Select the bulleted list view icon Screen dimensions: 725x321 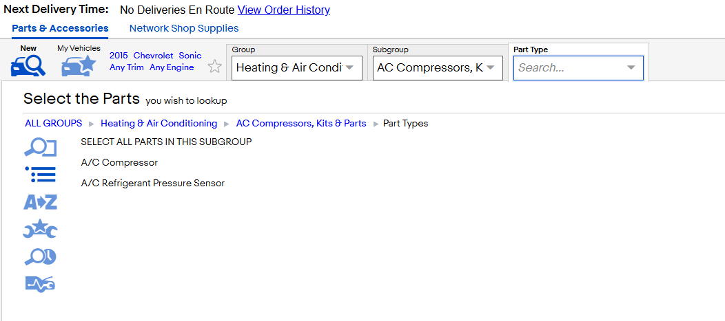pos(40,175)
